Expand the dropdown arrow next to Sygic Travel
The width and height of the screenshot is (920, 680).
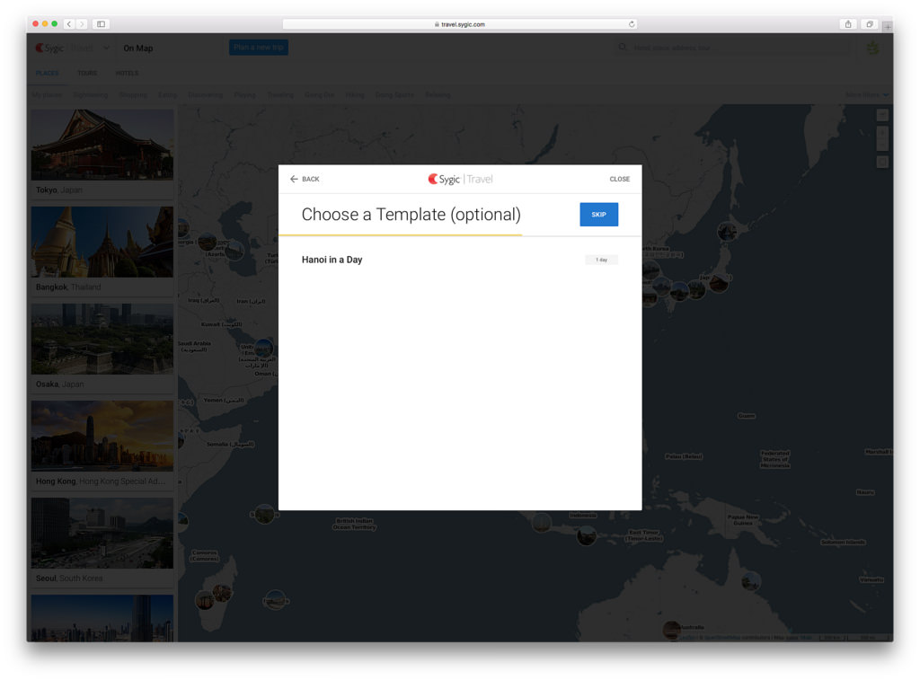tap(106, 49)
